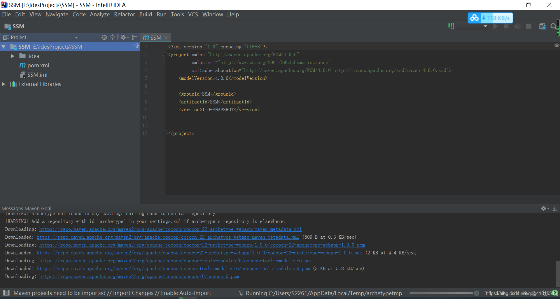
Task: Hide the Project tool window
Action: pyautogui.click(x=134, y=37)
